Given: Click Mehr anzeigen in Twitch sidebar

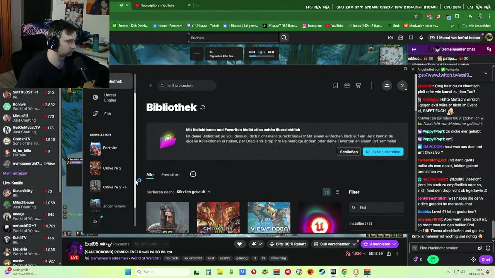Looking at the screenshot, I should tap(15, 173).
